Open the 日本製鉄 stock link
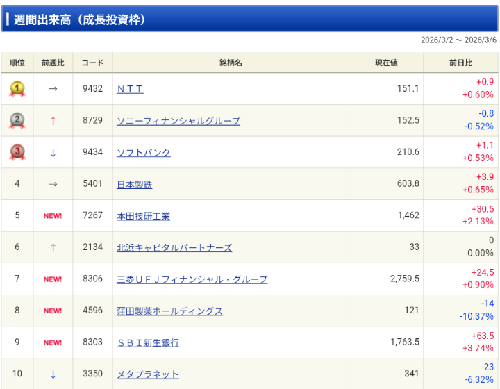The width and height of the screenshot is (500, 389). click(x=134, y=184)
